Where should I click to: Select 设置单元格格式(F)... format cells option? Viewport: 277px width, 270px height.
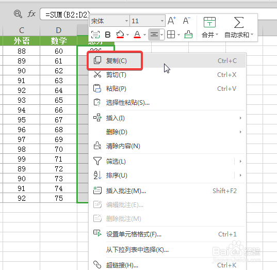pyautogui.click(x=167, y=234)
